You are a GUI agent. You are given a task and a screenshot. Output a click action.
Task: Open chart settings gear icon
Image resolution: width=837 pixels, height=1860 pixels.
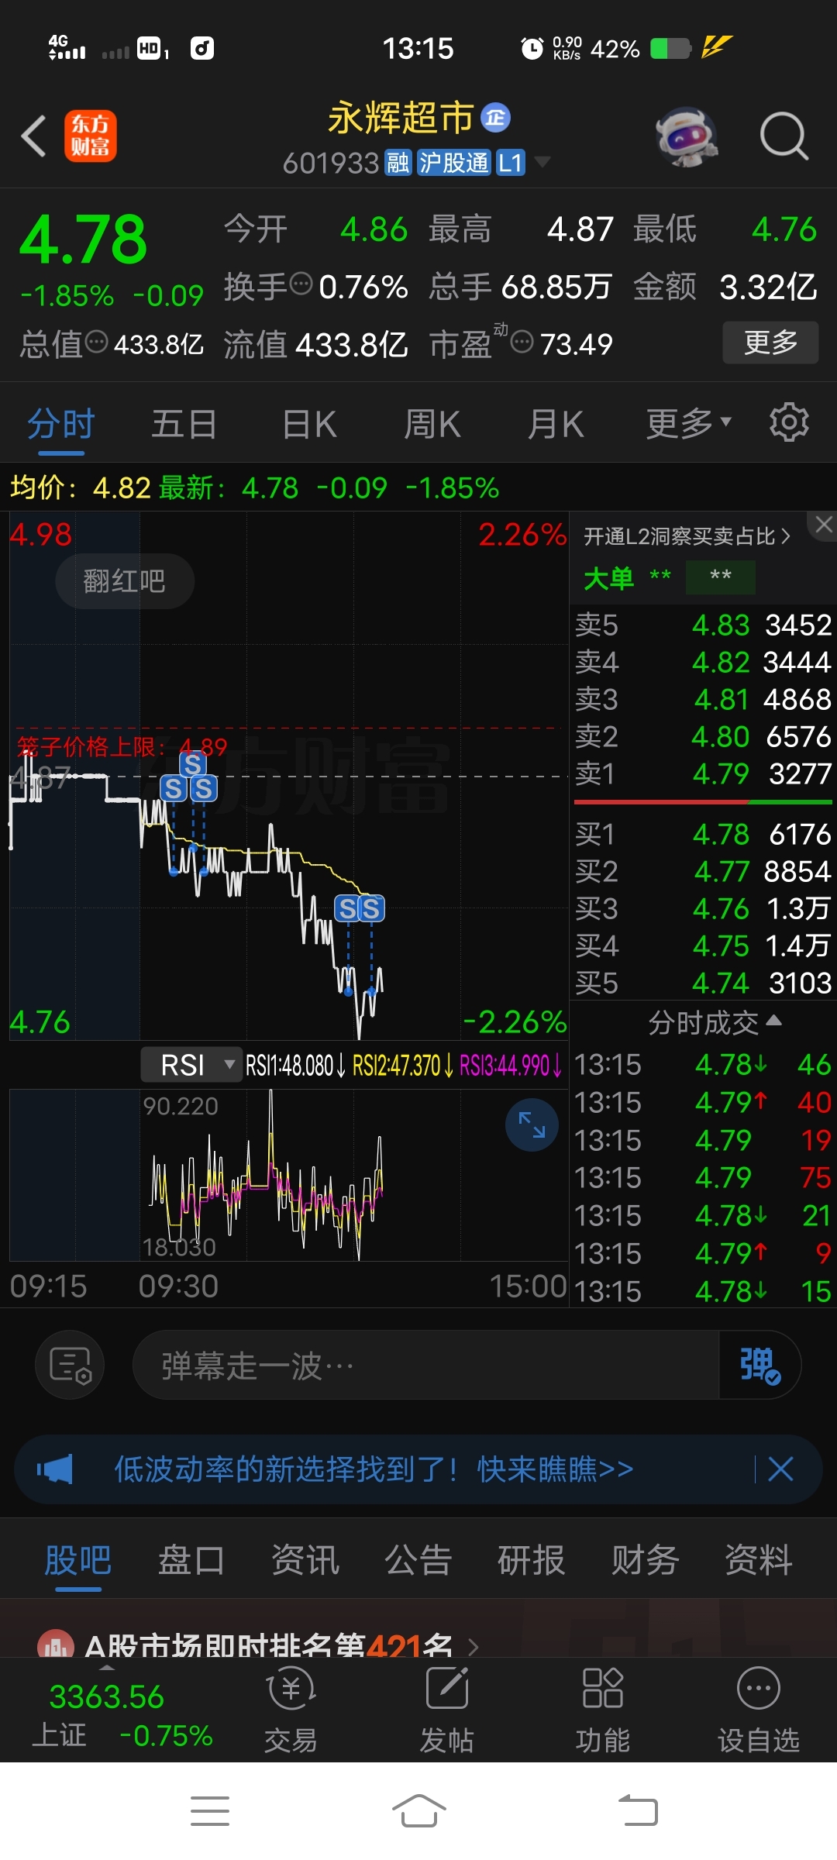tap(789, 422)
